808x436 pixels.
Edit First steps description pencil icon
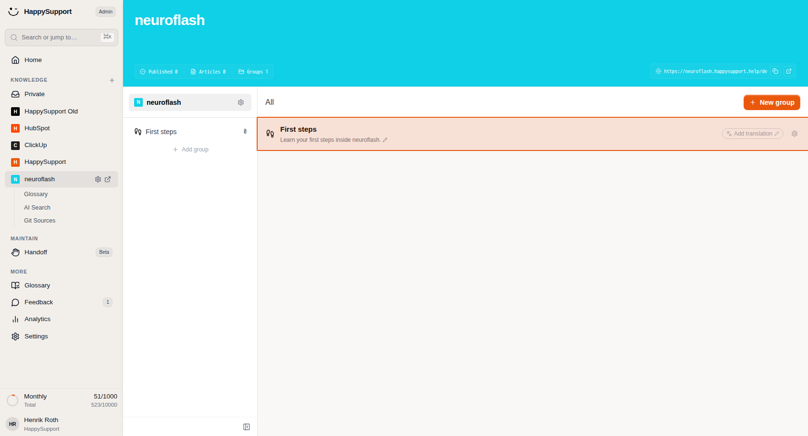[385, 140]
